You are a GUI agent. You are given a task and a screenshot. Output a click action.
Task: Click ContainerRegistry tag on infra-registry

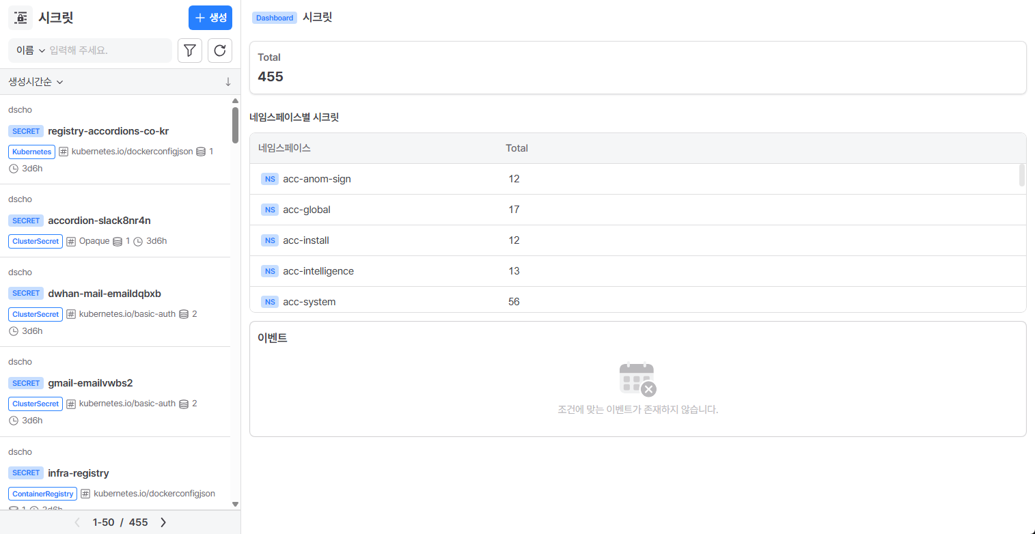coord(42,494)
